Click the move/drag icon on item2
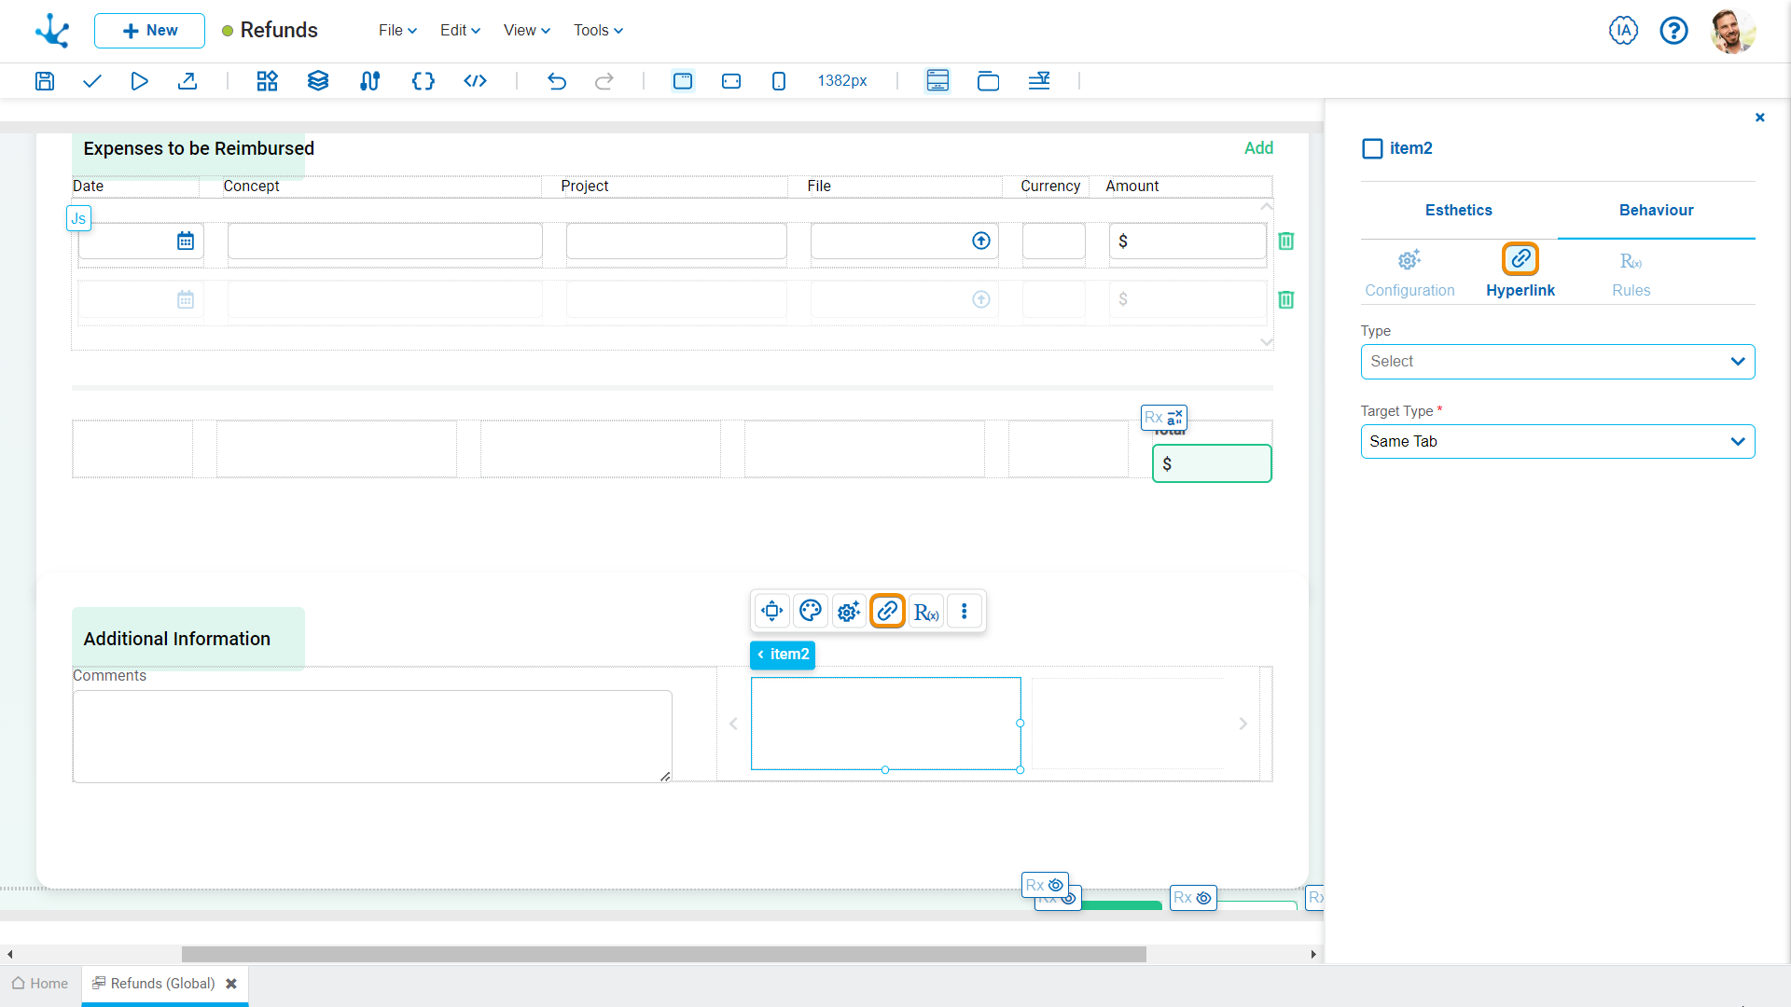This screenshot has height=1007, width=1791. coord(772,611)
